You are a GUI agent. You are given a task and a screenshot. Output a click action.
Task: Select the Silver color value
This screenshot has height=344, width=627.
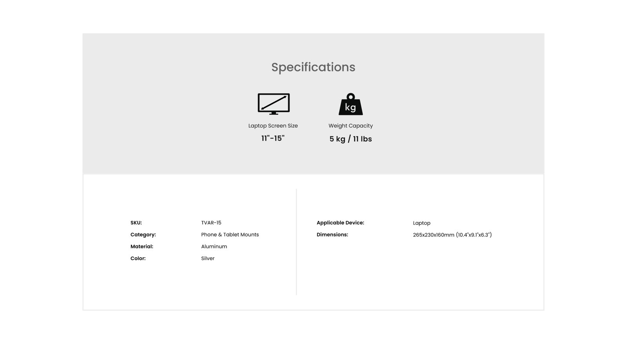[208, 258]
